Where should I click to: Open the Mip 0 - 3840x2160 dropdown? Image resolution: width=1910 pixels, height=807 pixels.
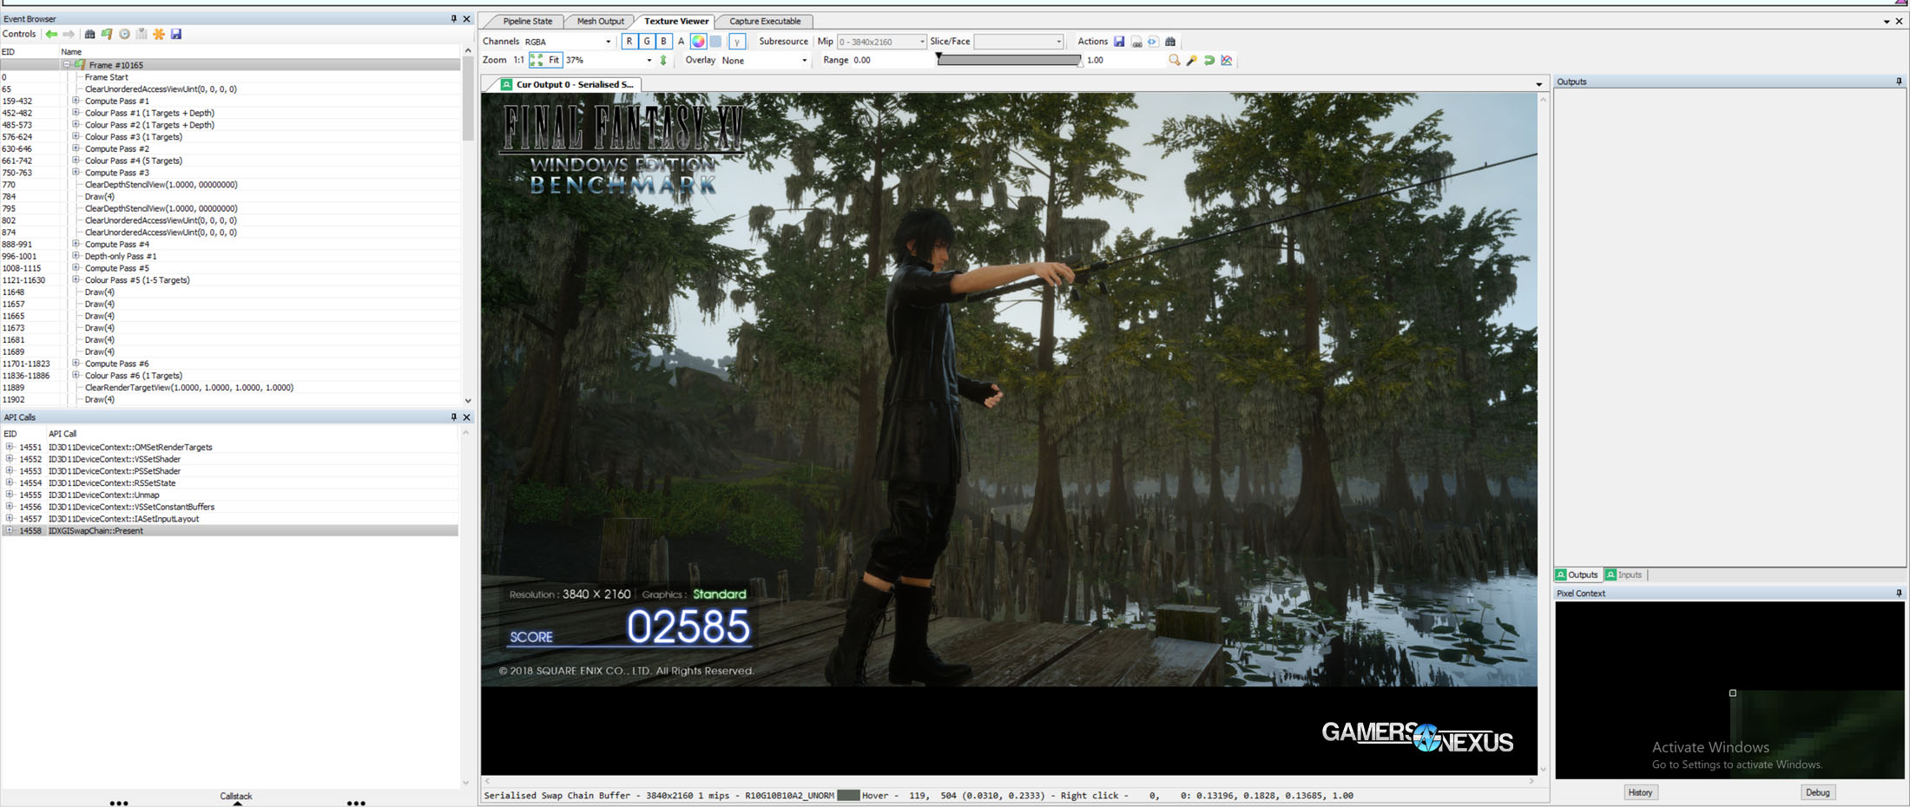click(x=881, y=42)
